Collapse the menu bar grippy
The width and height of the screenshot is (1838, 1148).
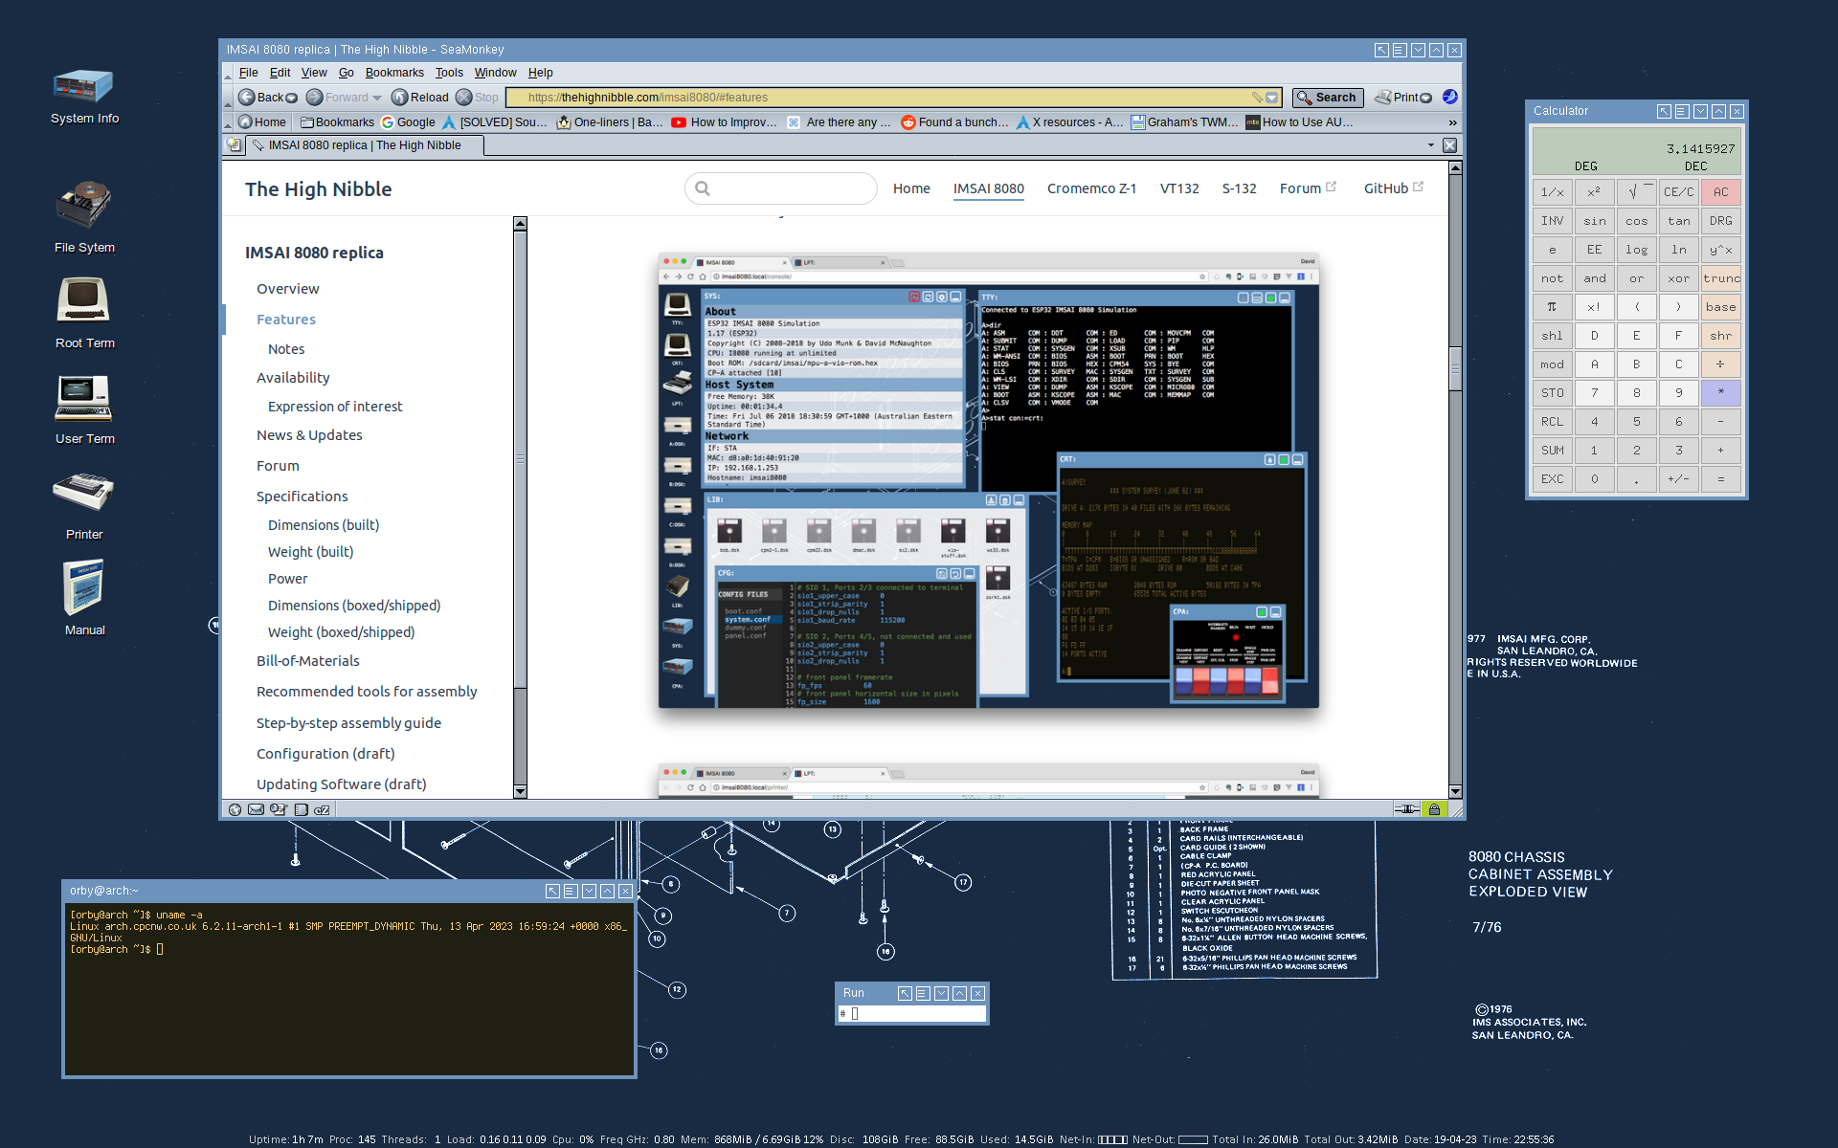(x=228, y=73)
